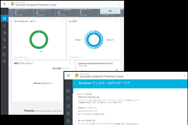Open the Alerts icon in the dashboard sidebar
Image resolution: width=188 pixels, height=125 pixels.
5,25
